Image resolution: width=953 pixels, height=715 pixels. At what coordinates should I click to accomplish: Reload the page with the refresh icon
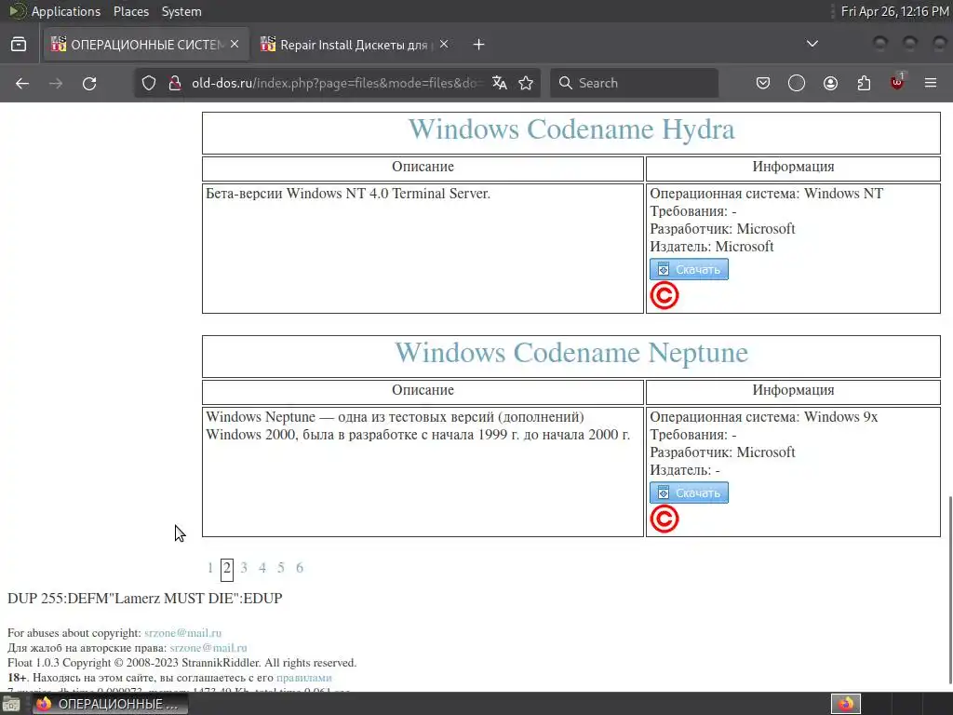pyautogui.click(x=89, y=83)
